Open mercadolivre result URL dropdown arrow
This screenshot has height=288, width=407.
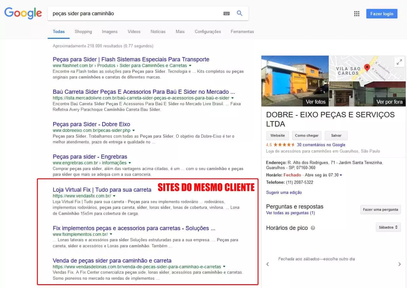(232, 98)
